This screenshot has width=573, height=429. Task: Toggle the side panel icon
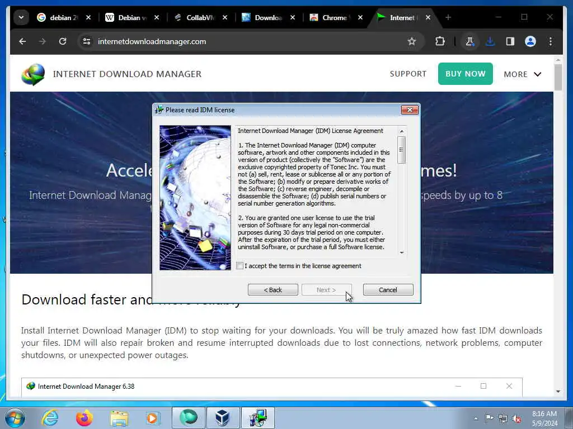510,41
